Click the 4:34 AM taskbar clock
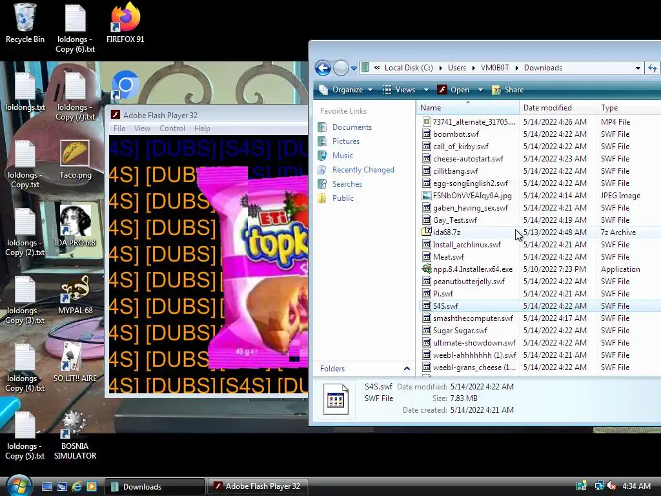Image resolution: width=661 pixels, height=496 pixels. pos(636,486)
